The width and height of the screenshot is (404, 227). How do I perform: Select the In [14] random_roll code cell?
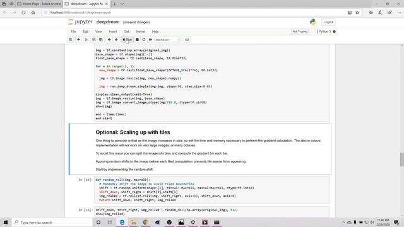212,190
